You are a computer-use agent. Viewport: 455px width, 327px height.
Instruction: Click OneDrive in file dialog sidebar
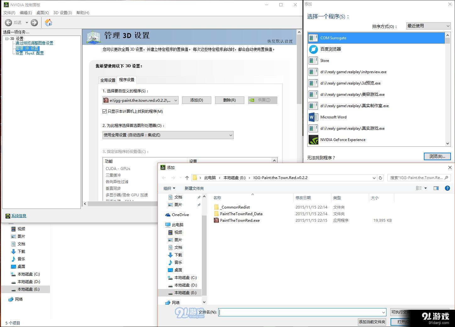(180, 215)
